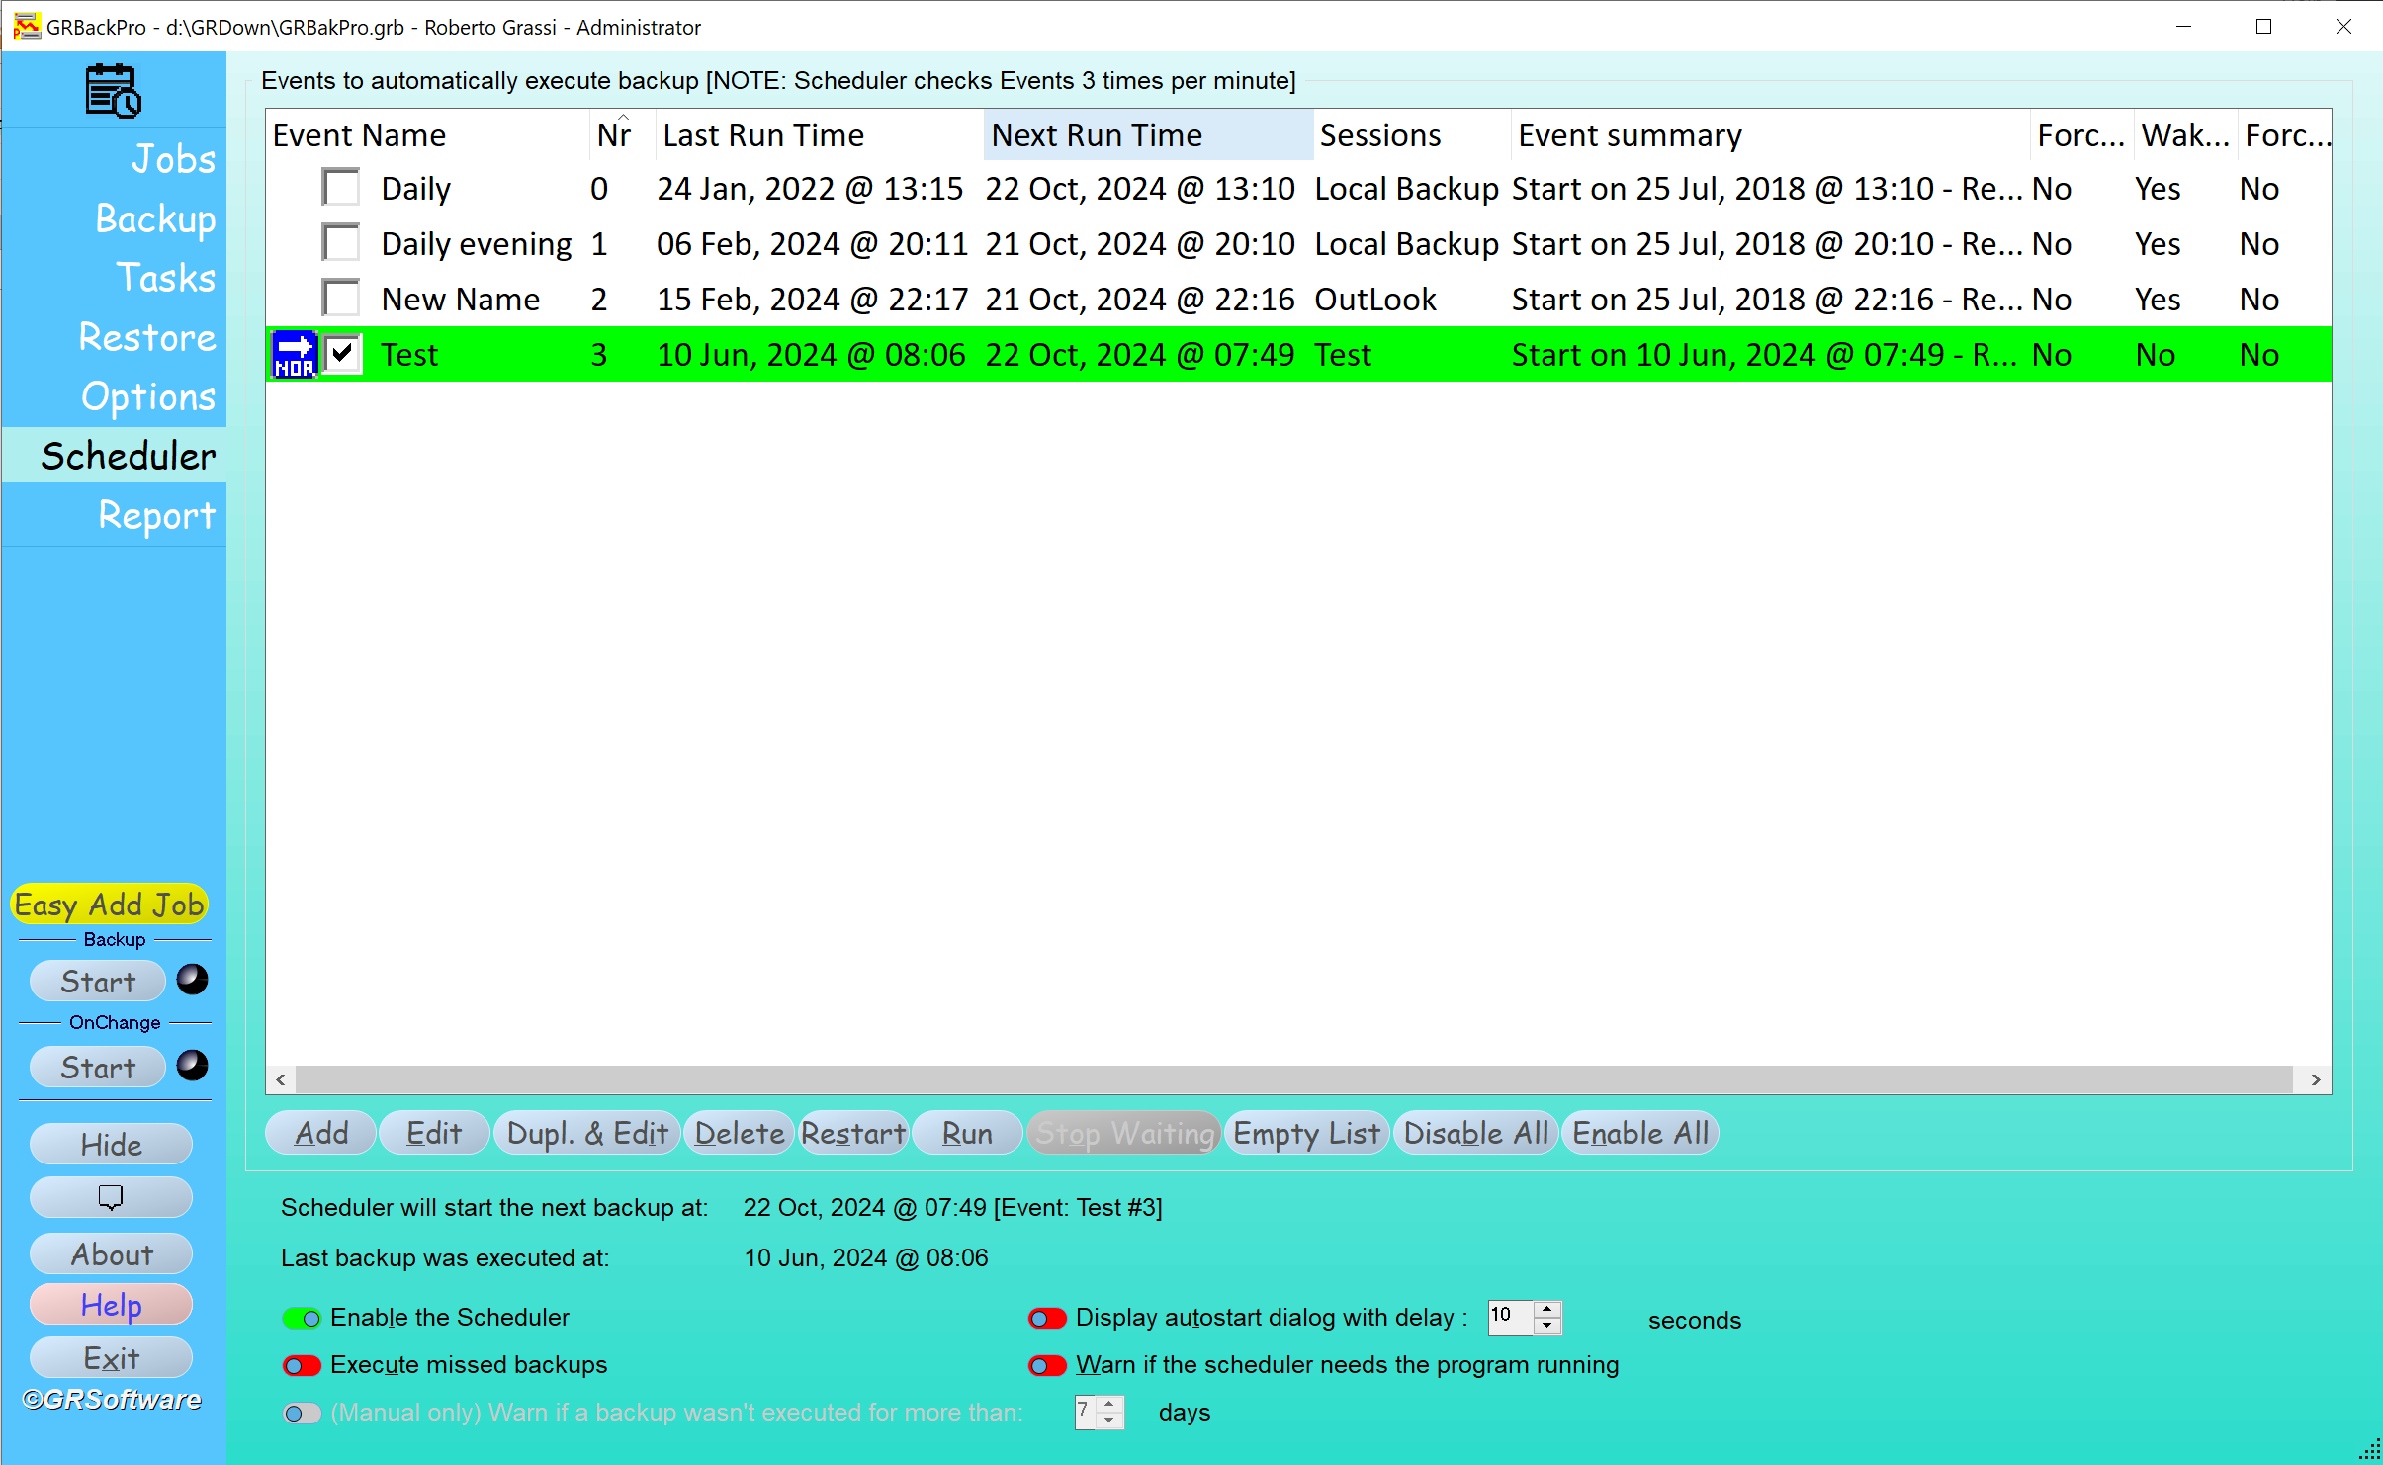
Task: Check the Daily event checkbox
Action: tap(341, 188)
